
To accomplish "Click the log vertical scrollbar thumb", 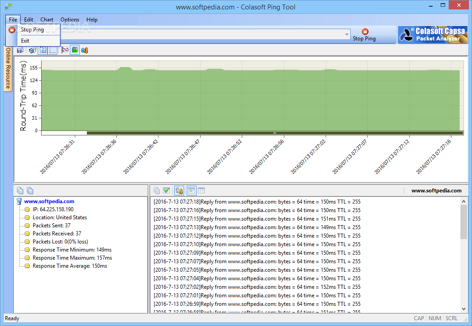I will point(463,222).
